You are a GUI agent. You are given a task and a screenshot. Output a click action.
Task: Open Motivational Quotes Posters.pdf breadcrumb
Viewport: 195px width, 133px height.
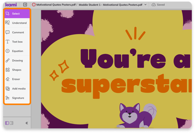56,5
